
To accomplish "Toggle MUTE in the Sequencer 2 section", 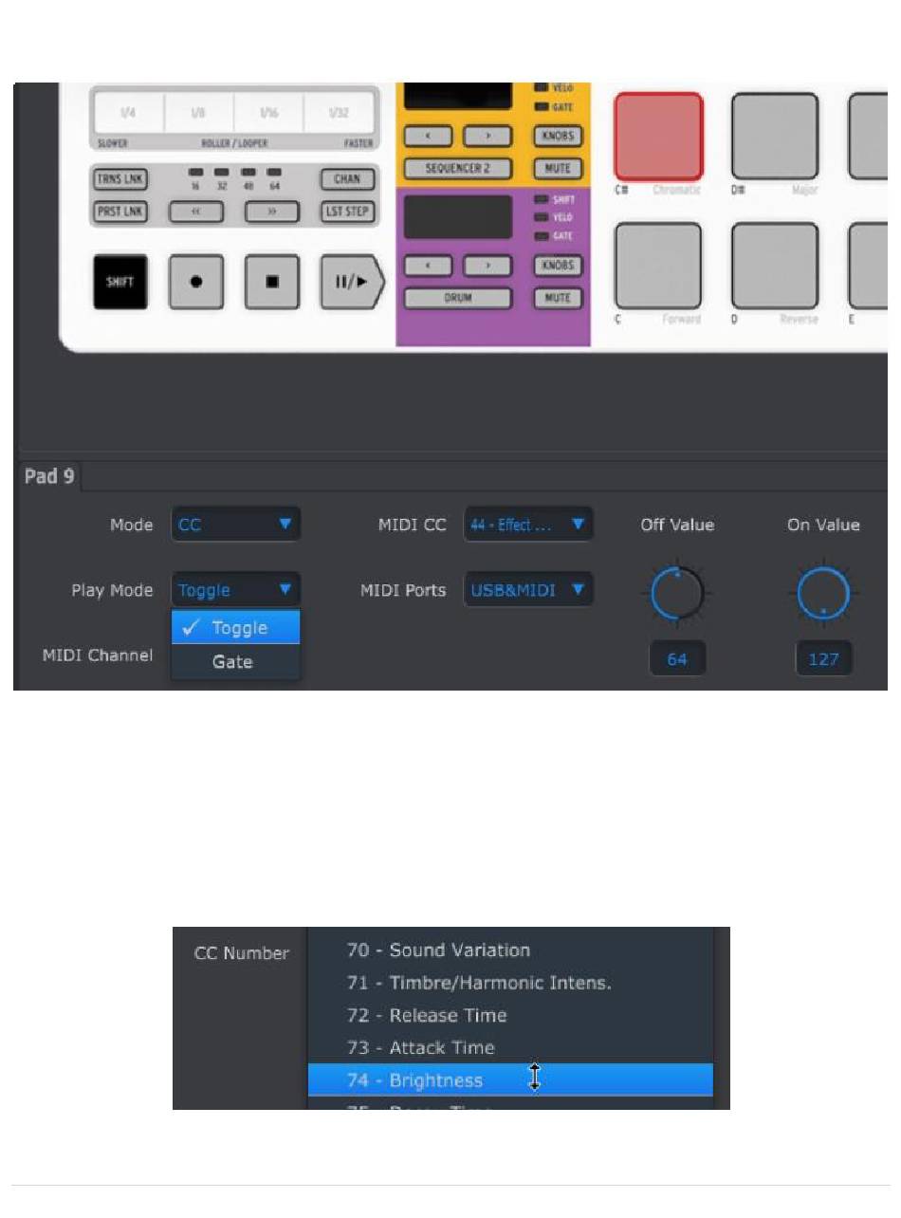I will [558, 169].
